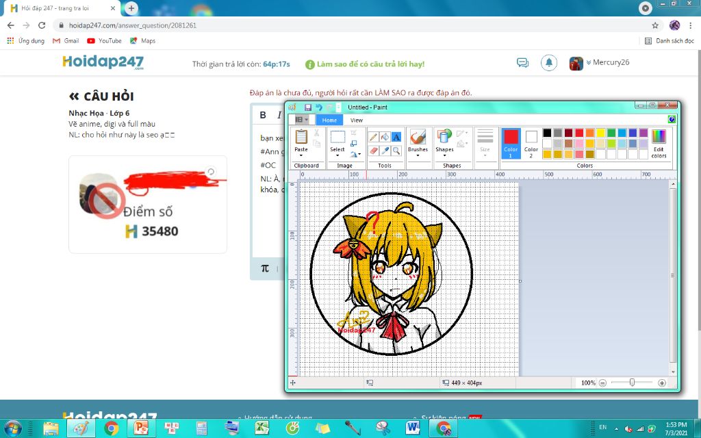Expand the Brushes dropdown arrow
This screenshot has height=438, width=701.
tap(418, 155)
